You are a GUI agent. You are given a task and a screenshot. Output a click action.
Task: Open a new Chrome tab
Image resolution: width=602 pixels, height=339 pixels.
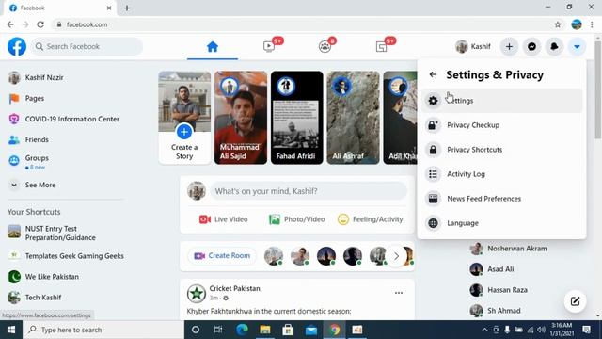coord(127,8)
